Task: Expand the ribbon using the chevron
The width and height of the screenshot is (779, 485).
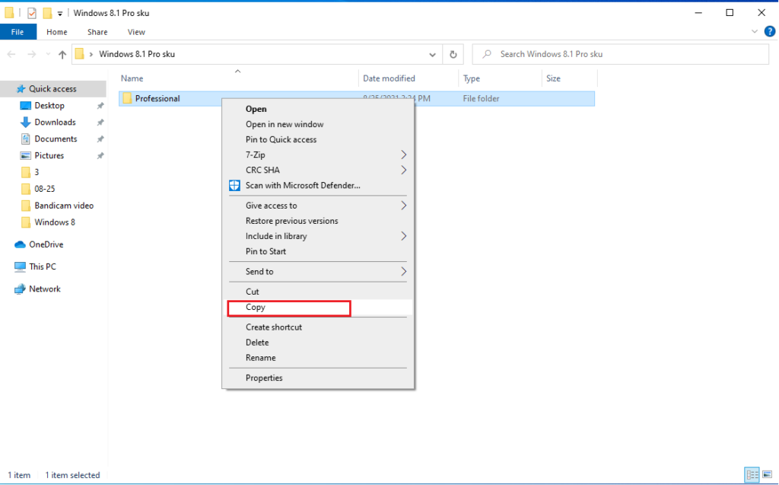Action: [755, 32]
